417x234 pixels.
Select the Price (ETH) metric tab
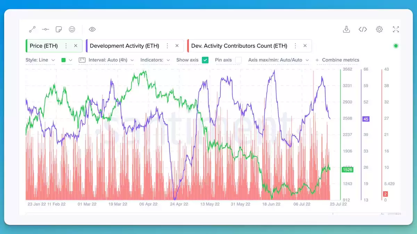tap(44, 46)
